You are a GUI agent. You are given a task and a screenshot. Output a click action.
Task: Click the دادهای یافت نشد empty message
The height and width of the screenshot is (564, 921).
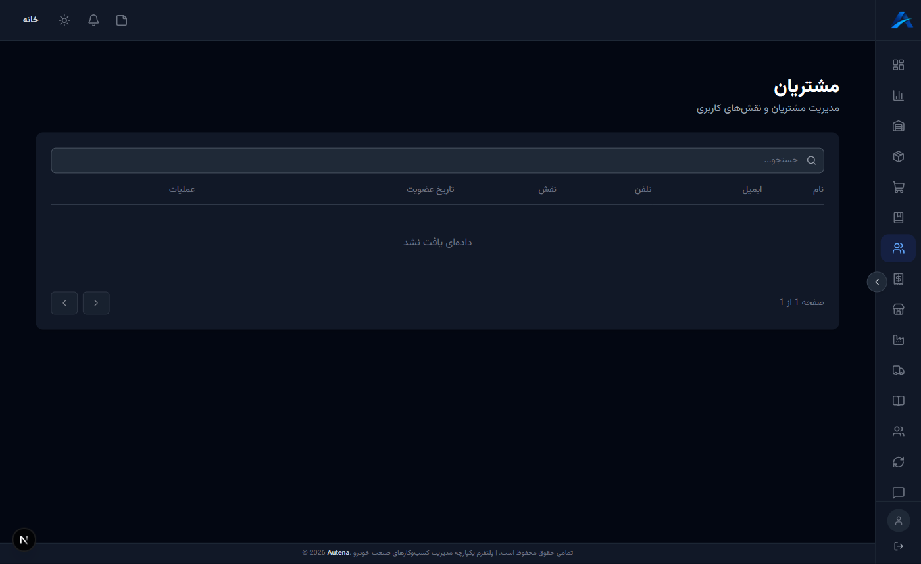[x=437, y=242]
